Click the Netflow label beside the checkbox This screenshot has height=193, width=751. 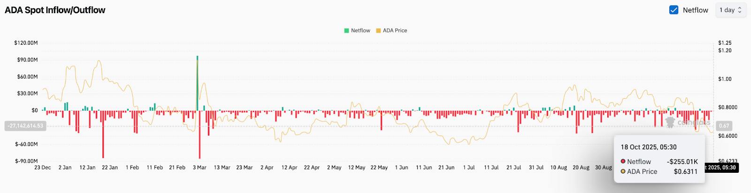pos(695,10)
